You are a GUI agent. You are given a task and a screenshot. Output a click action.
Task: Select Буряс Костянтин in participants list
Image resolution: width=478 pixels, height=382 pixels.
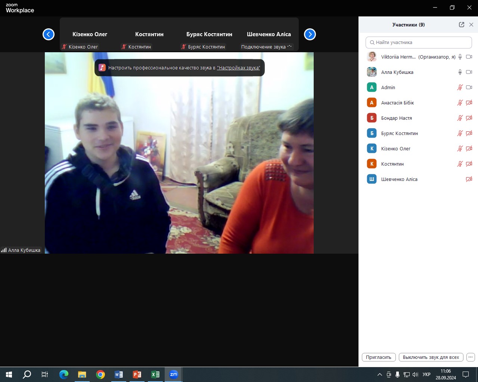pyautogui.click(x=399, y=133)
